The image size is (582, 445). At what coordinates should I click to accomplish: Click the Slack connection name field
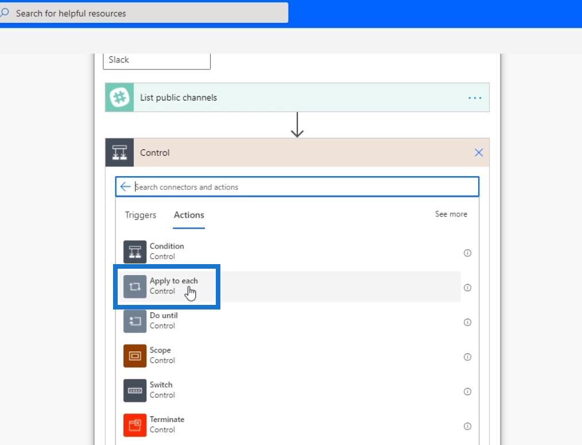tap(157, 60)
